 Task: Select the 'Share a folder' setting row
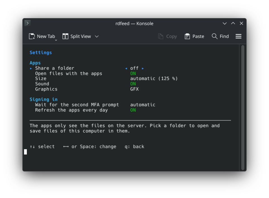point(87,68)
